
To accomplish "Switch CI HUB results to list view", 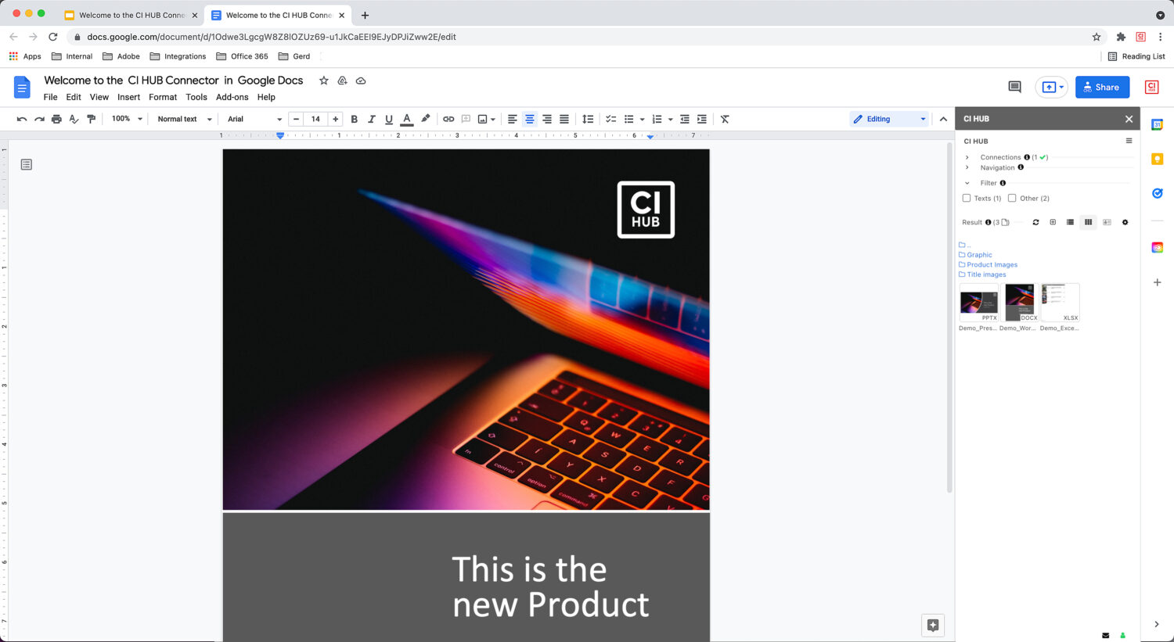I will point(1070,222).
